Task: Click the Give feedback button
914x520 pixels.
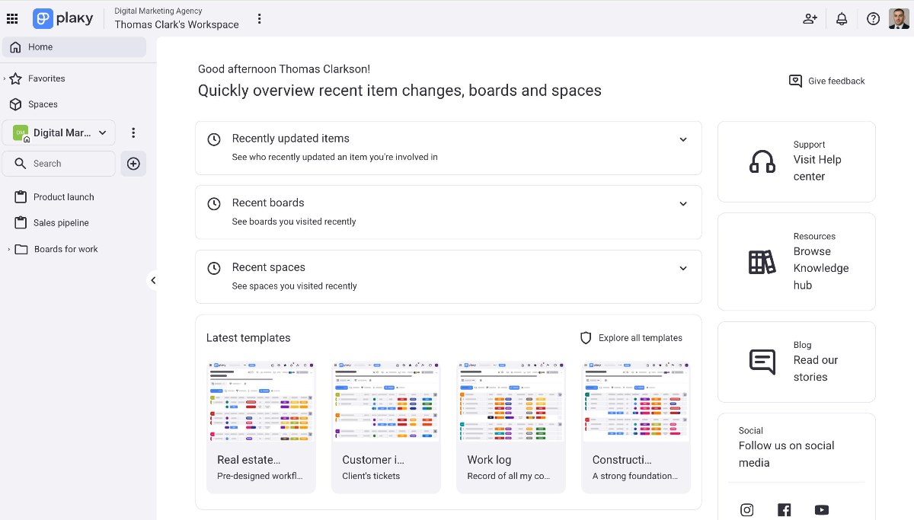Action: click(826, 81)
